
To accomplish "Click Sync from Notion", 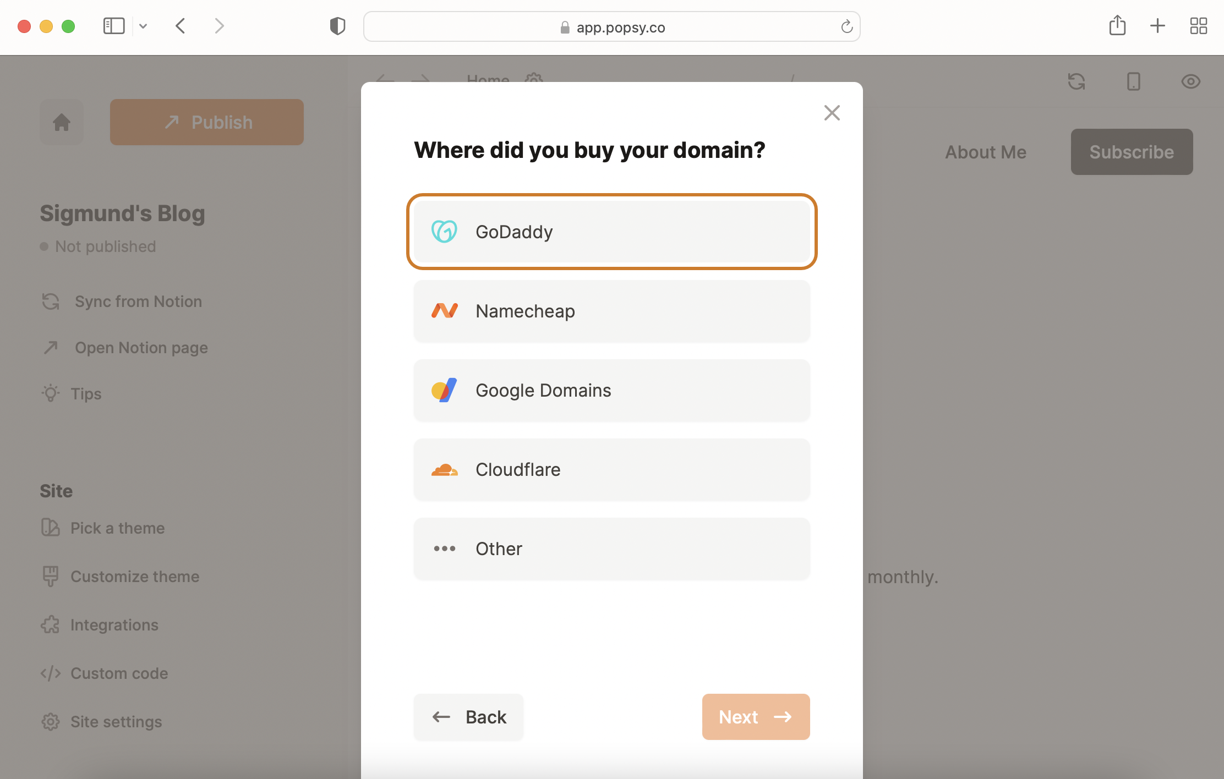I will pyautogui.click(x=138, y=301).
